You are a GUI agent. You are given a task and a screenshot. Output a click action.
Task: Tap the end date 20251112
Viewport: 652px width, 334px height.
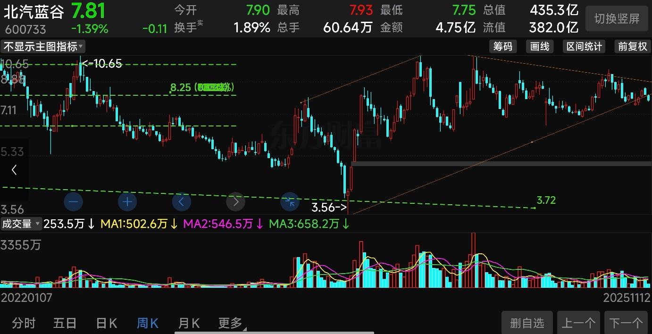click(627, 298)
